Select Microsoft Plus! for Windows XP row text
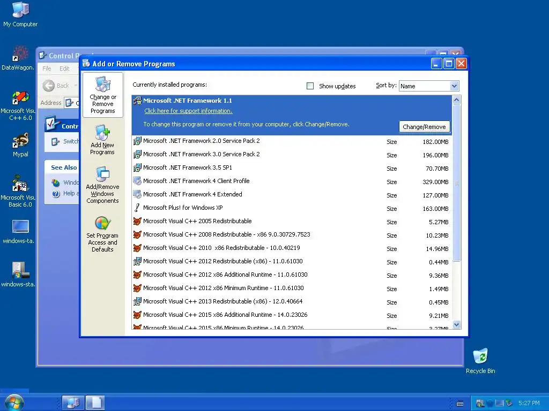The image size is (549, 411). [x=183, y=208]
